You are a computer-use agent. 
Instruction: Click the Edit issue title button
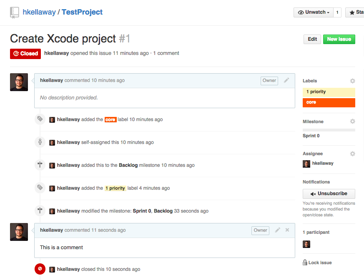pyautogui.click(x=312, y=39)
